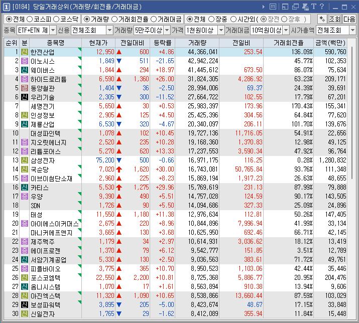This screenshot has width=359, height=323.
Task: Select the 시간외 radio button
Action: [x=233, y=19]
